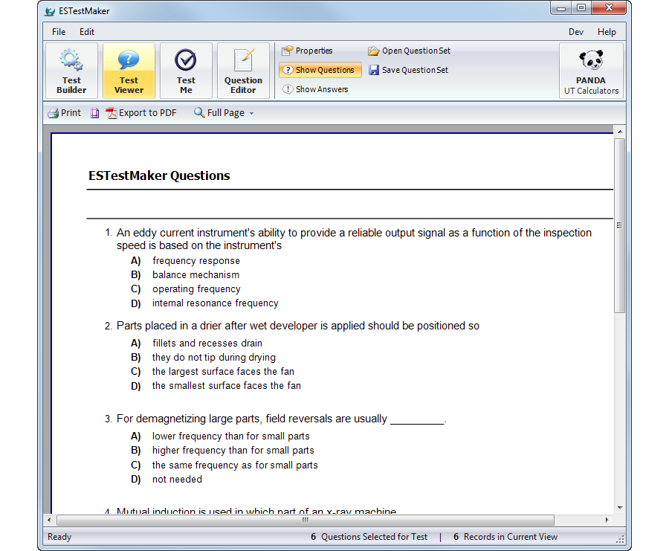Close the ESTestMaker window

tap(609, 8)
